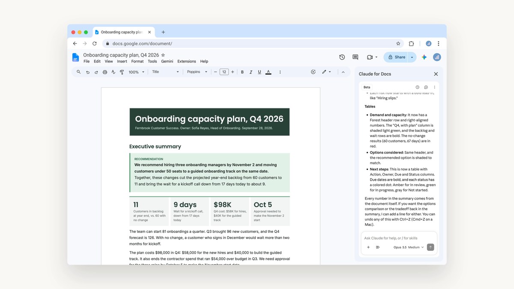Select the Onboarding capacity plan browser tab
Viewport: 514px width, 289px height.
click(123, 32)
